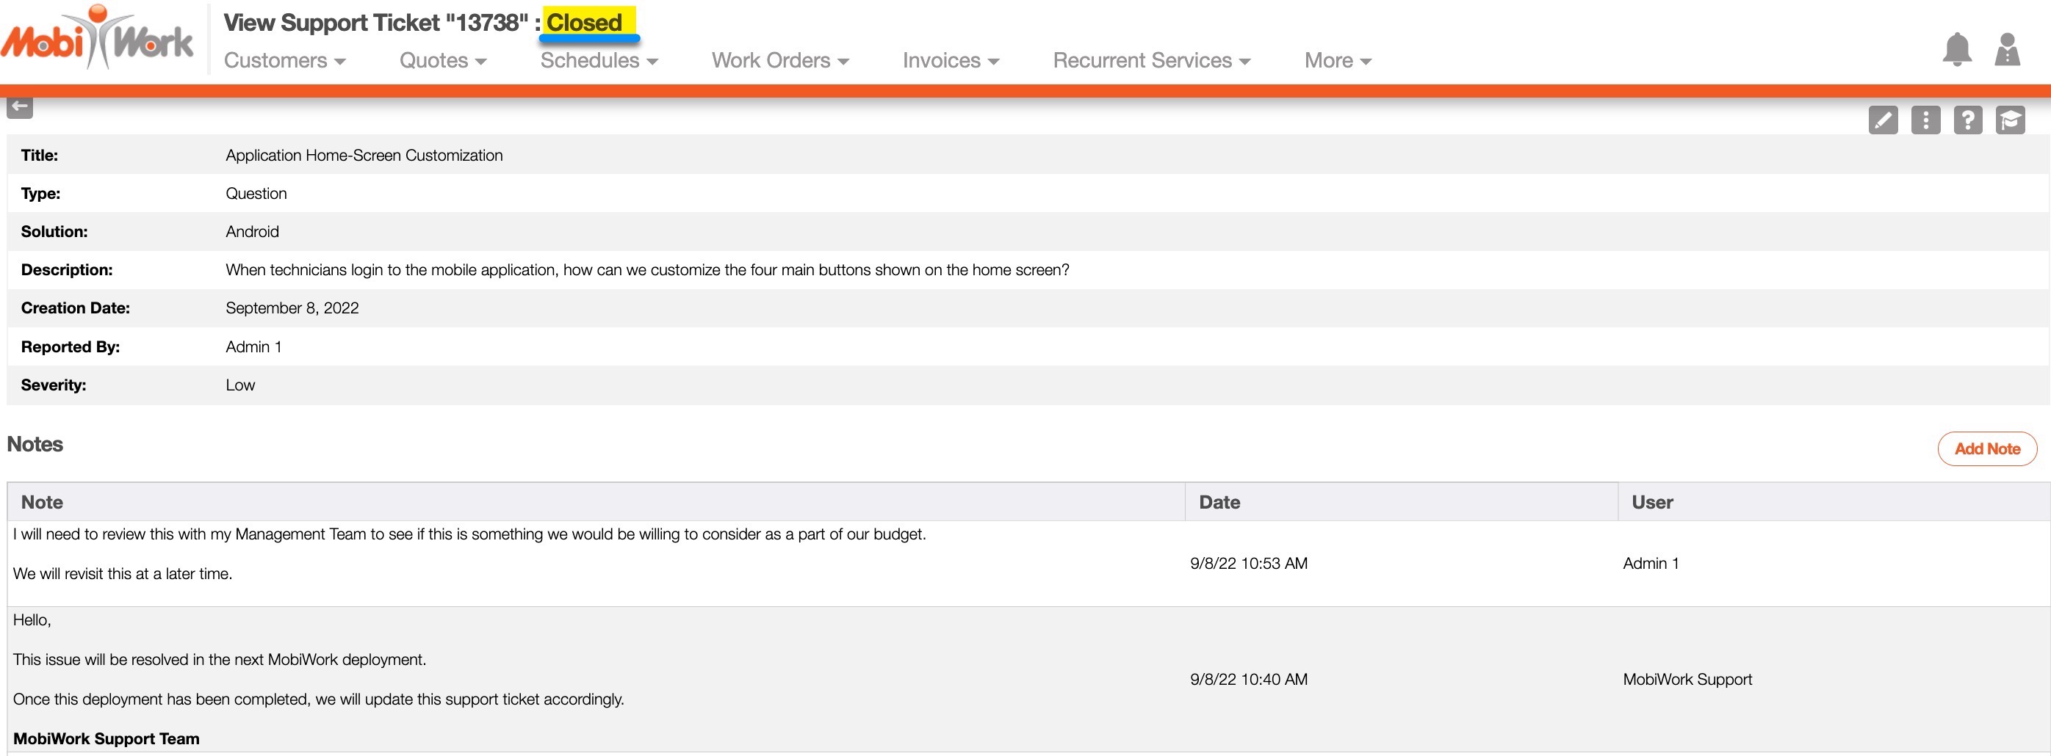Click the User column header

coord(1652,502)
